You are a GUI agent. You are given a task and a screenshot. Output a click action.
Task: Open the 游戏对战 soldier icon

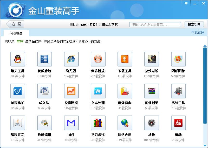(x=152, y=59)
